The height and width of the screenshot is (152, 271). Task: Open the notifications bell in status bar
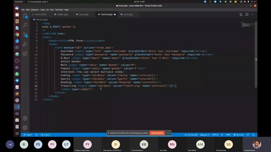(x=254, y=135)
